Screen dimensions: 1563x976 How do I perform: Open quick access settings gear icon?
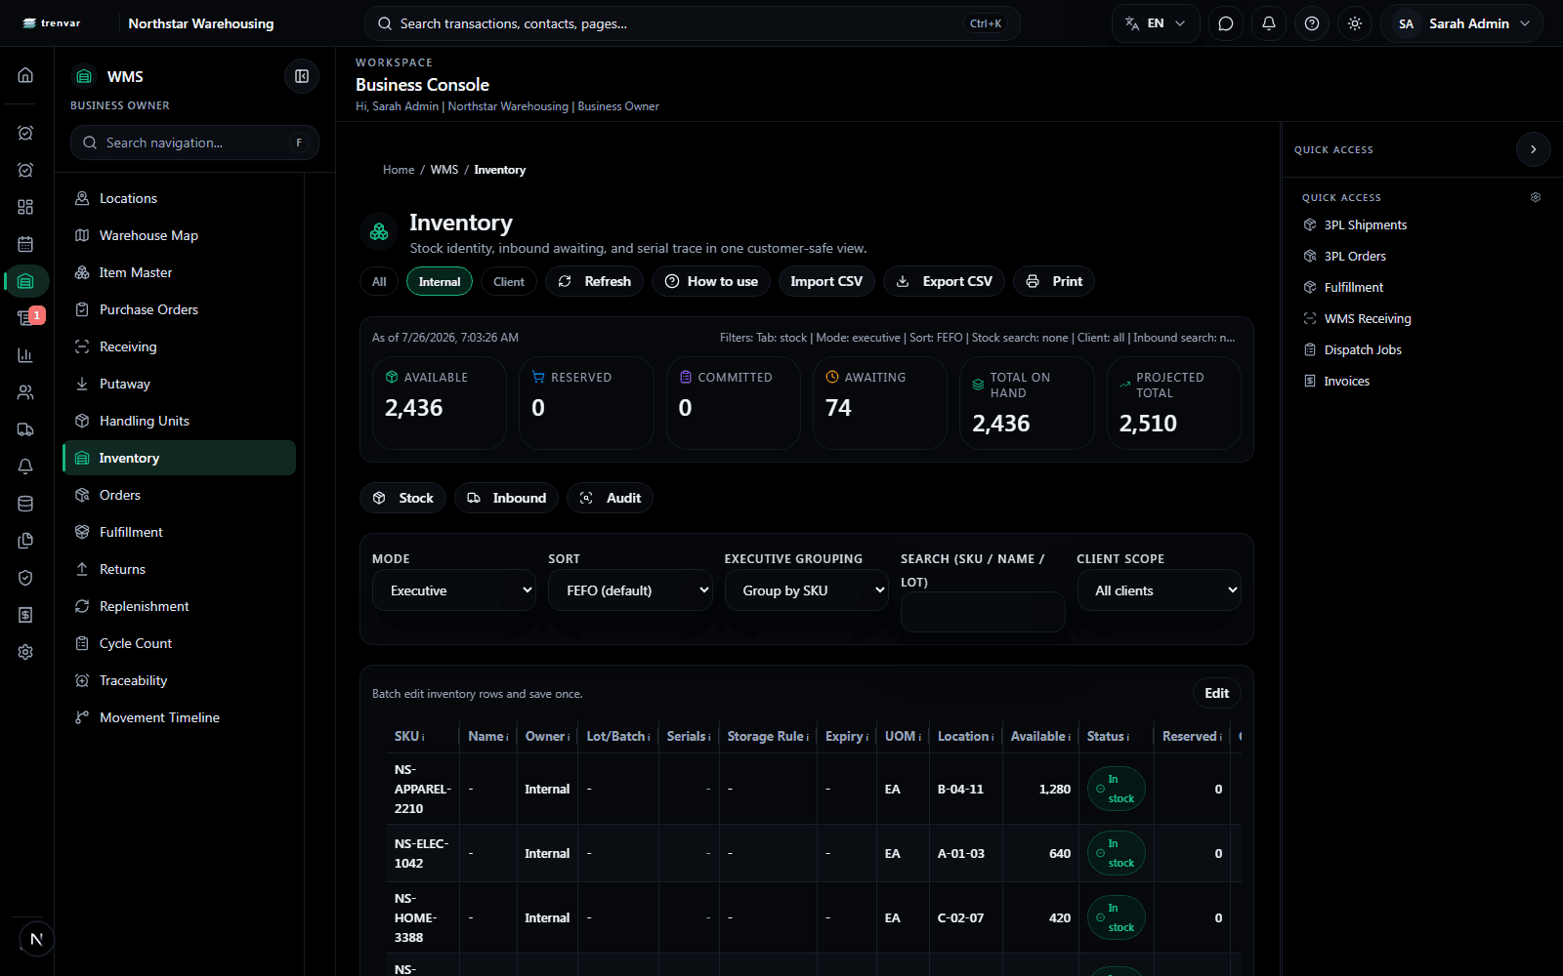tap(1536, 197)
